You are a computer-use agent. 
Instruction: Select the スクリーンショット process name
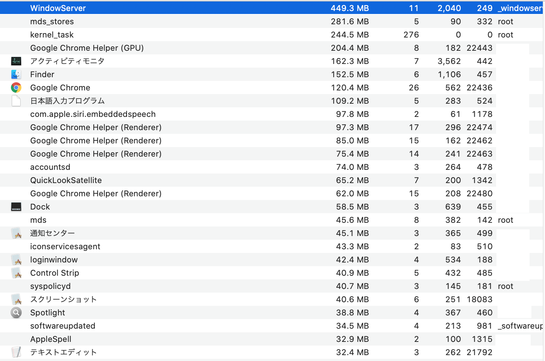(x=64, y=299)
